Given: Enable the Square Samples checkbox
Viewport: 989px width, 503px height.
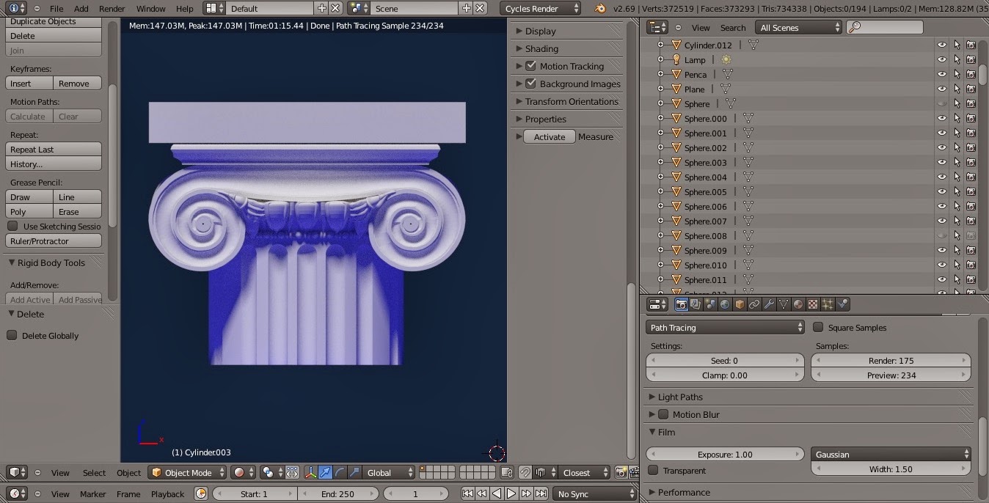Looking at the screenshot, I should 818,328.
